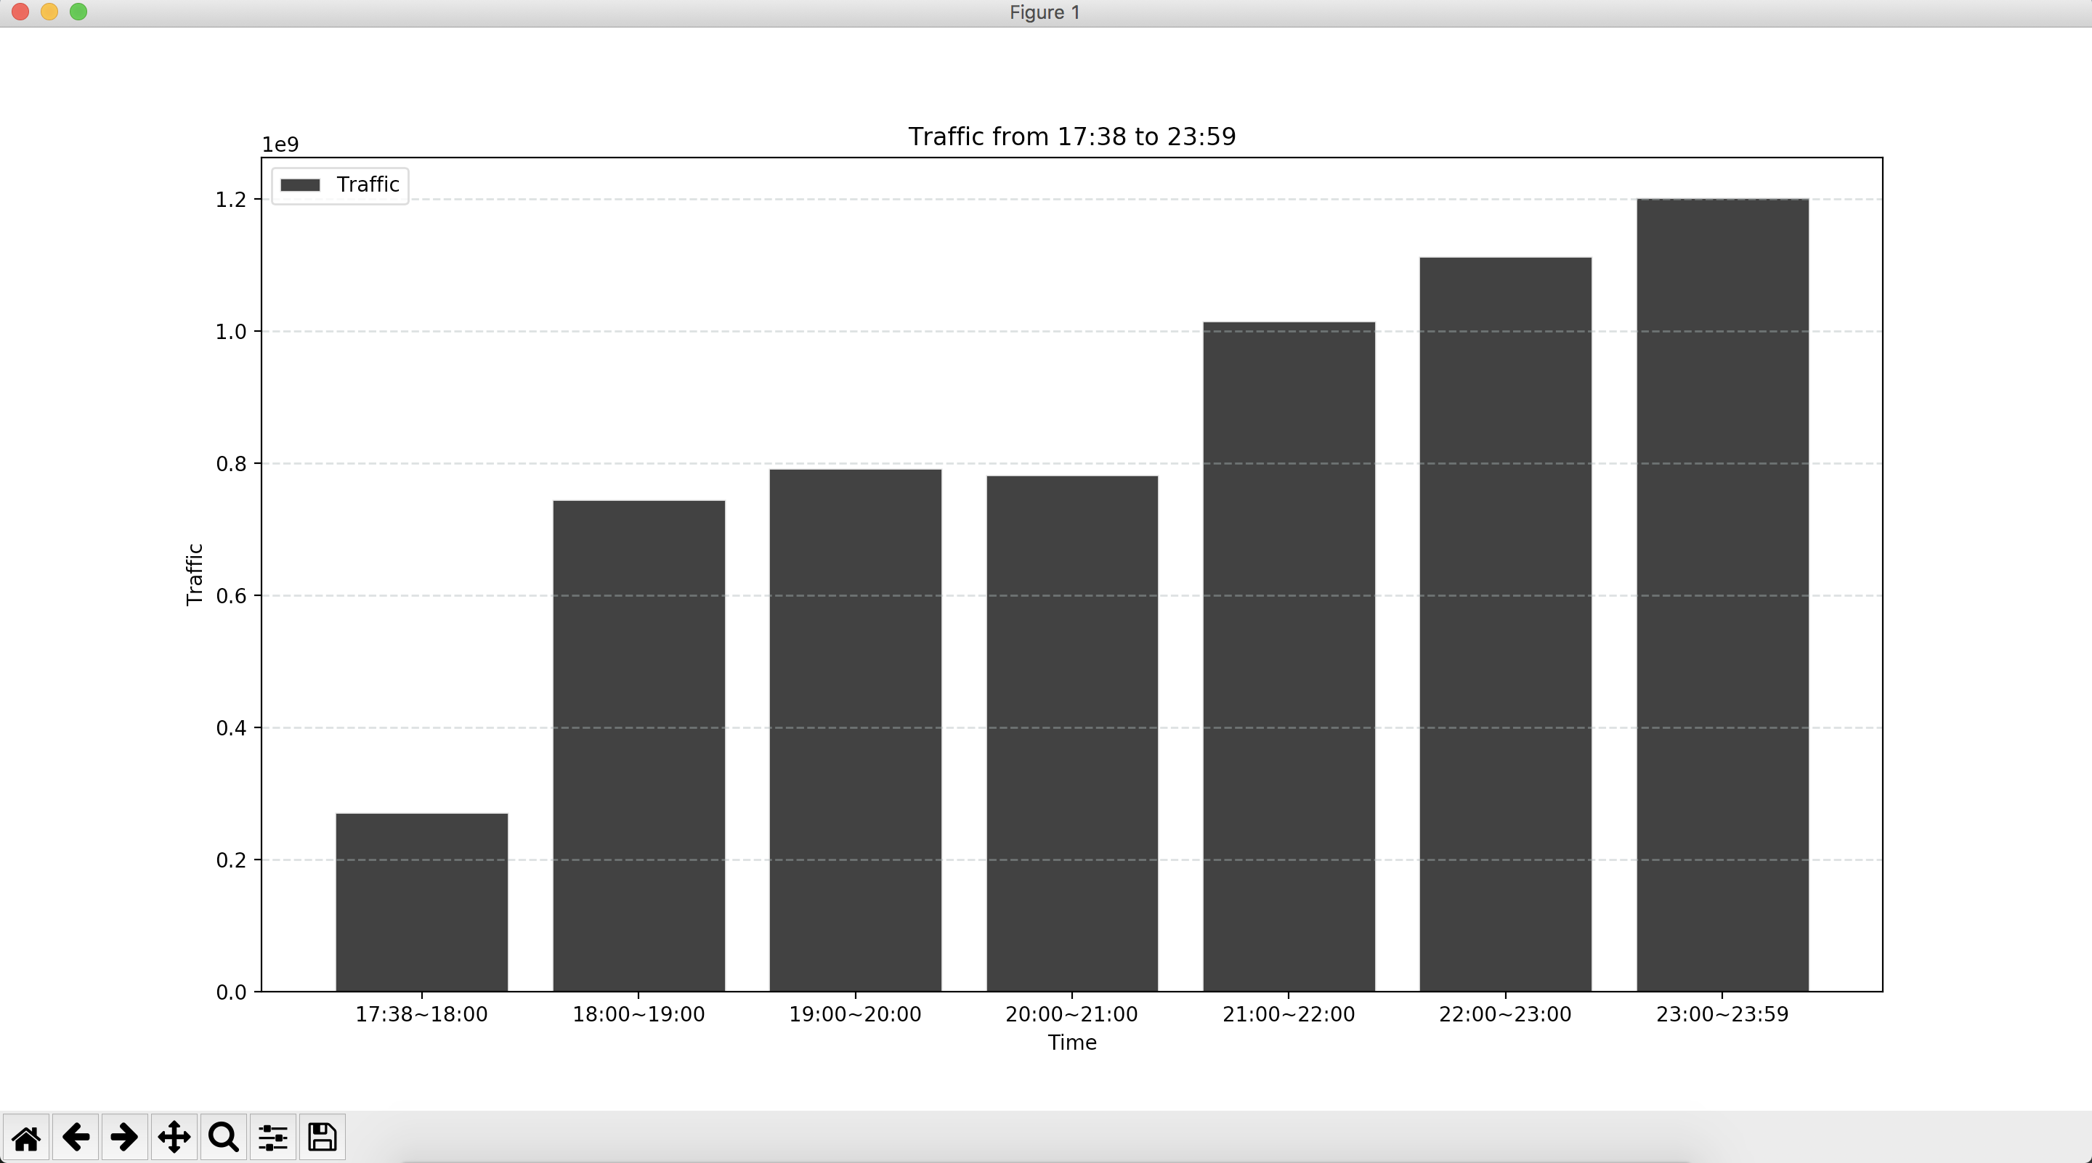Screen dimensions: 2092x1163
Task: Click the Home reset view icon
Action: point(26,1137)
